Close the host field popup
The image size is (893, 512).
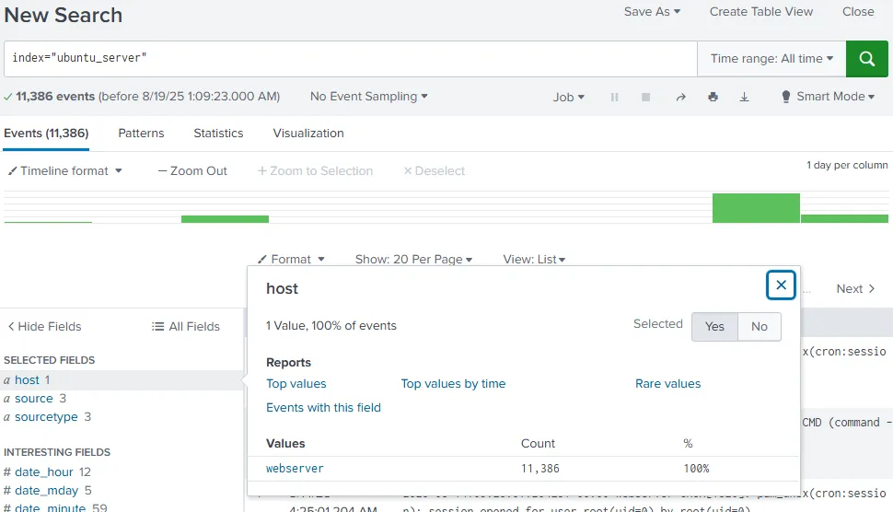click(x=781, y=285)
